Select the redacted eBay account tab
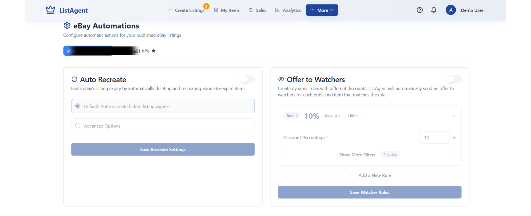The image size is (531, 216). 88,51
